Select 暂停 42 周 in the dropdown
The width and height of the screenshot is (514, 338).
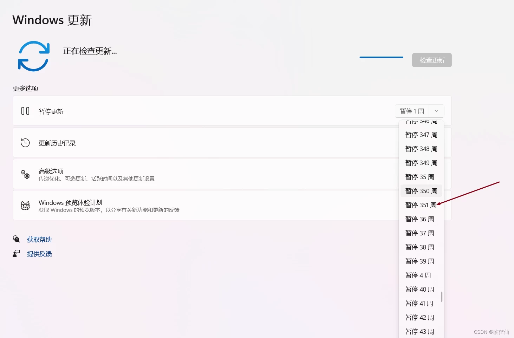[x=421, y=318]
